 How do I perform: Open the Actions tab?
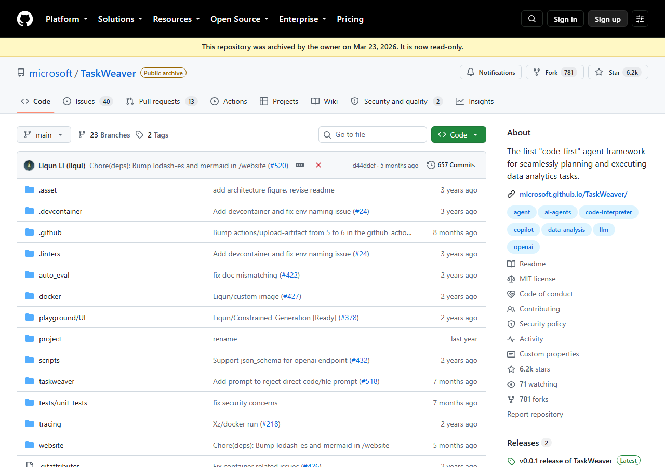point(229,101)
